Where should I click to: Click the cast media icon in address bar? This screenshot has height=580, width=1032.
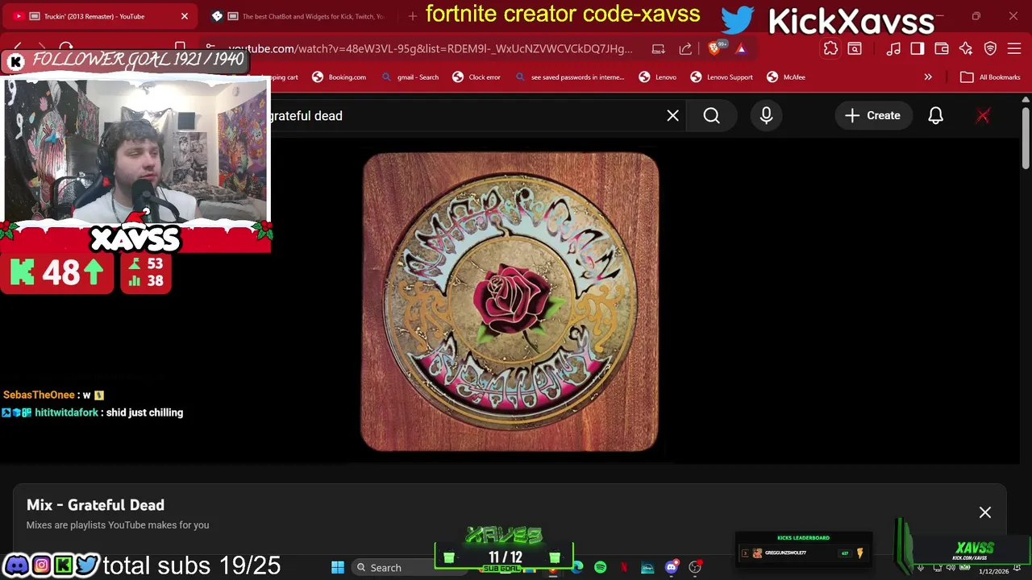click(x=659, y=49)
